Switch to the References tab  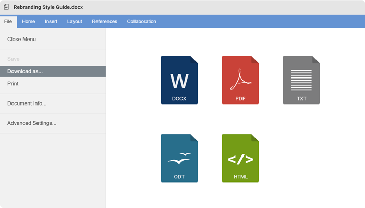104,22
